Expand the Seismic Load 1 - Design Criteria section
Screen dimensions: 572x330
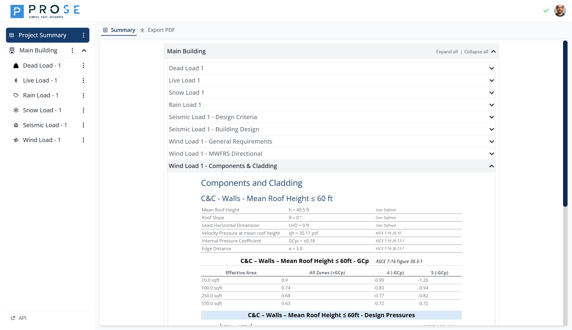click(491, 117)
